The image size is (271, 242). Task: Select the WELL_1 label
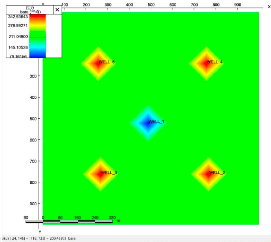click(156, 122)
